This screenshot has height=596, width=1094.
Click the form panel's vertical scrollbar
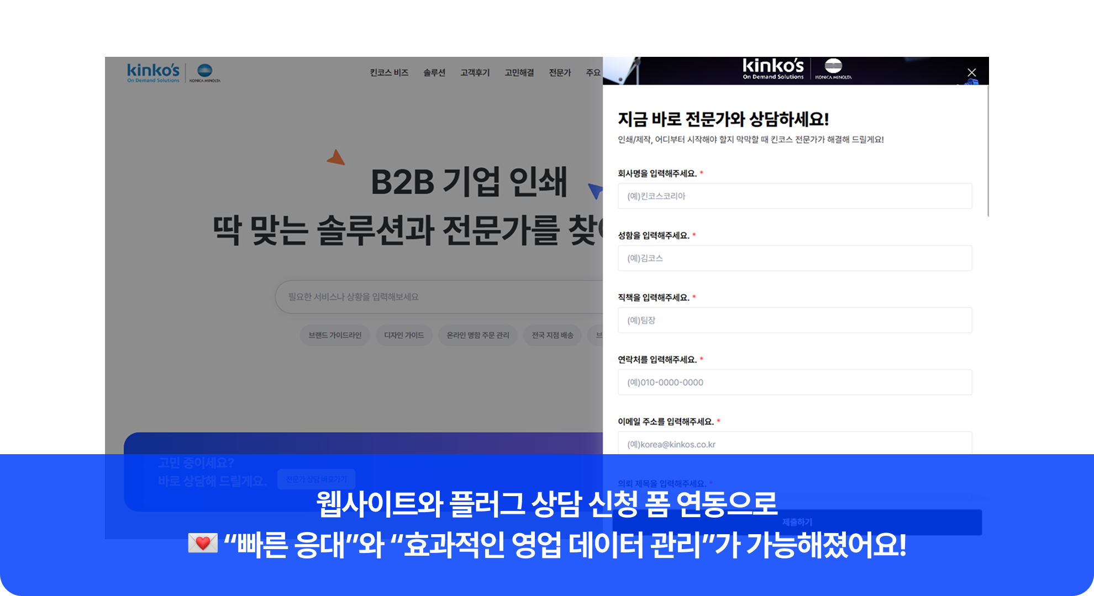pyautogui.click(x=987, y=152)
